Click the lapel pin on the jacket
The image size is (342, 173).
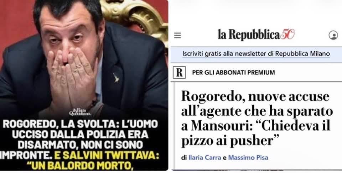click(116, 78)
